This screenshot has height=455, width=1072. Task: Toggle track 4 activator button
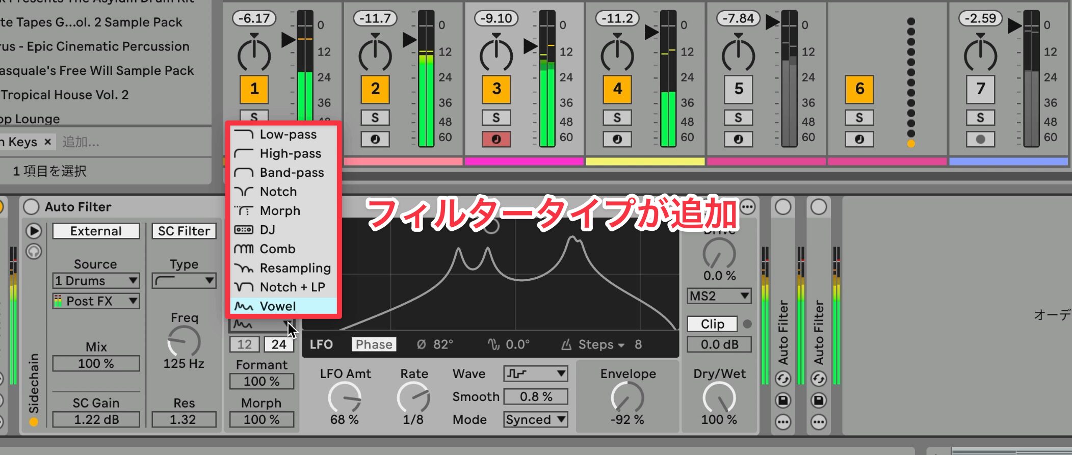click(x=617, y=89)
